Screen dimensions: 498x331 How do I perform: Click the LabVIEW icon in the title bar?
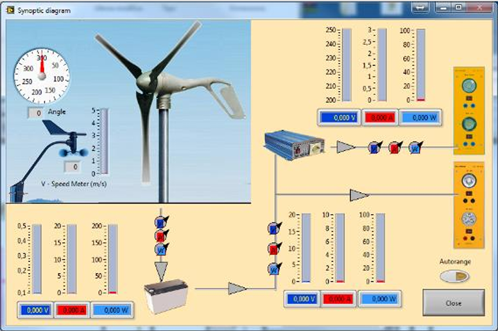pyautogui.click(x=10, y=10)
